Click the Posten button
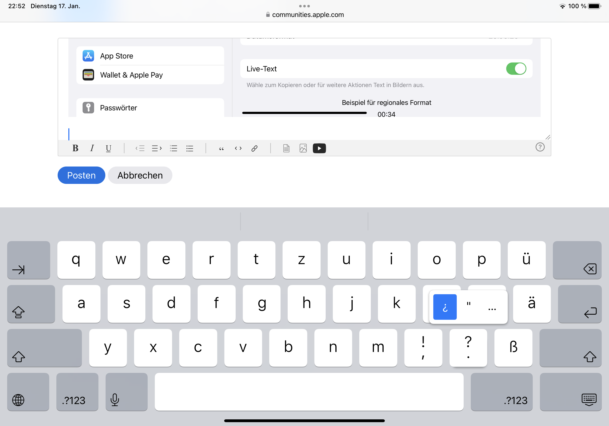Image resolution: width=609 pixels, height=426 pixels. pos(81,175)
